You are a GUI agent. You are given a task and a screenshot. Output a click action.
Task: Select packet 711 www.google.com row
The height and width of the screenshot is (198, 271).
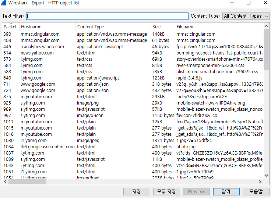pos(133,84)
